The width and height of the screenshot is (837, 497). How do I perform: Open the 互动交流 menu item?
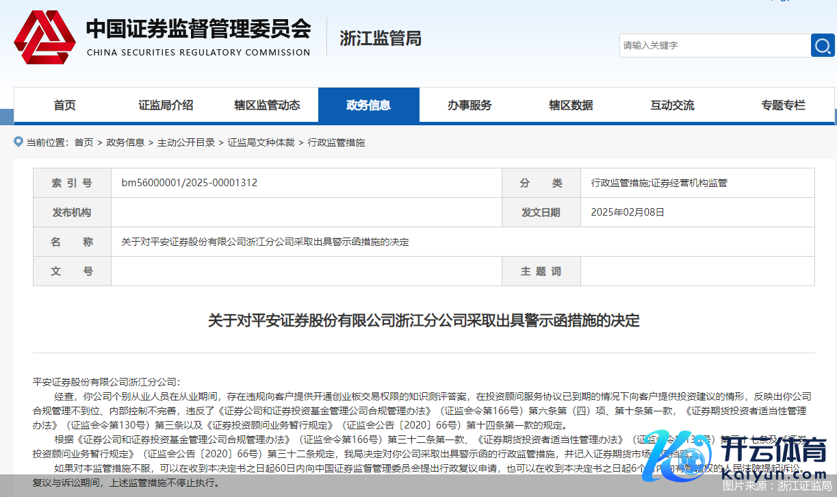[x=671, y=105]
